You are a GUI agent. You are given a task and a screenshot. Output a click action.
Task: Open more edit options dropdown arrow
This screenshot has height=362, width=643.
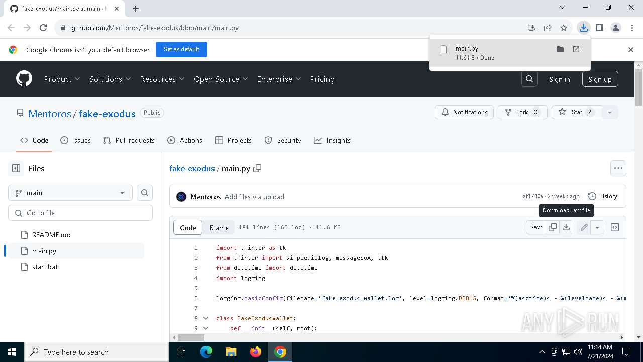coord(597,227)
